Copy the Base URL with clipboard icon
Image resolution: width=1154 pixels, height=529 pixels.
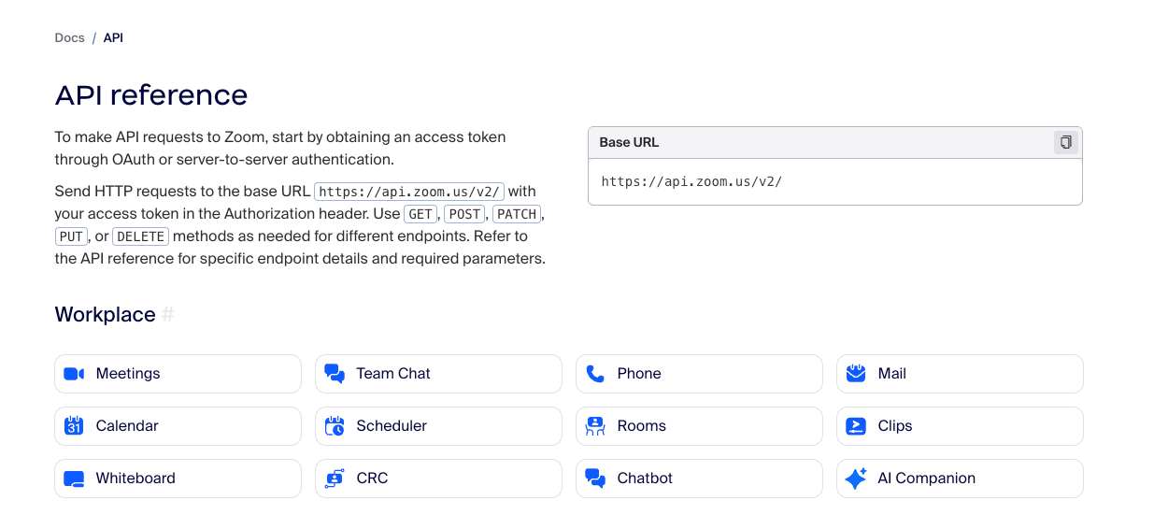(1065, 142)
